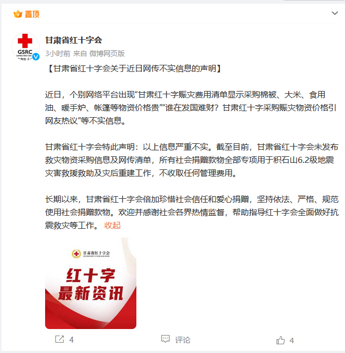
Task: Open the 甘肃省红十字会 profile name
Action: (x=74, y=40)
